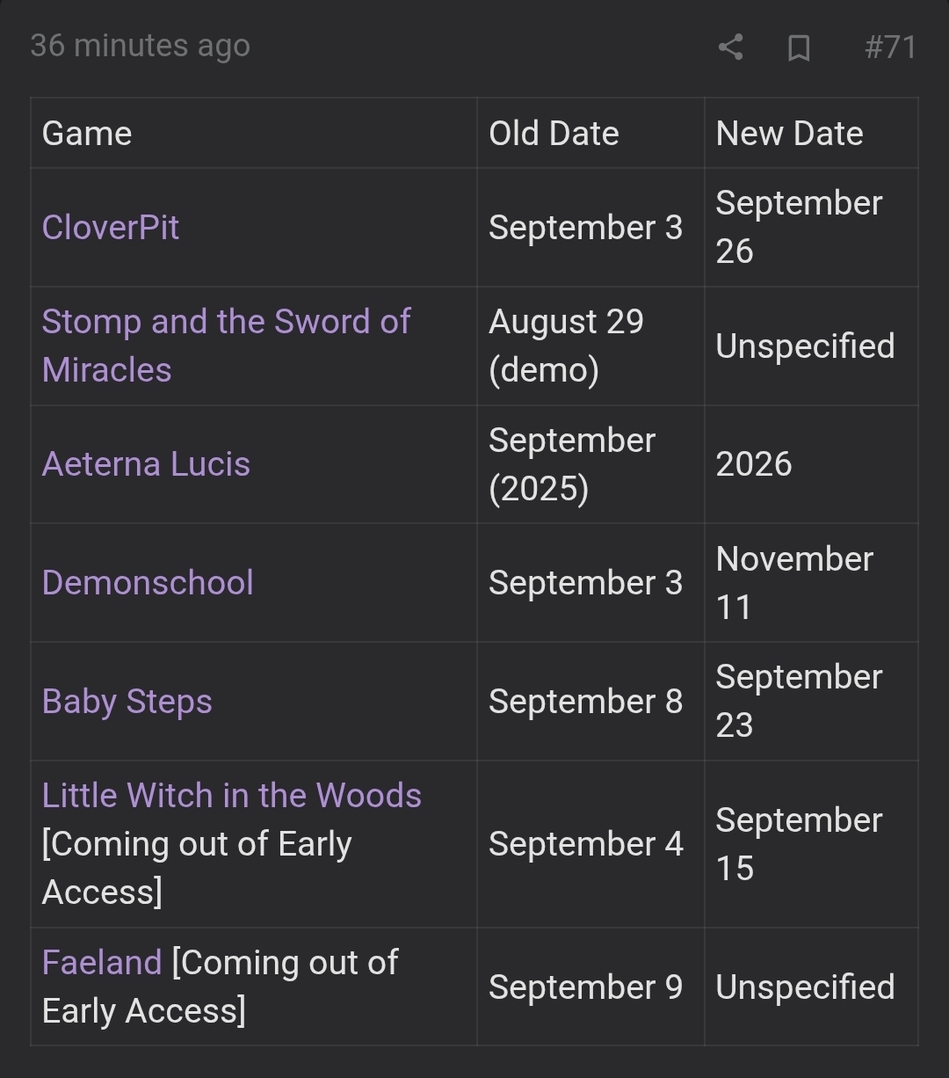Open the CloverPit game link
The width and height of the screenshot is (949, 1078).
pos(111,228)
